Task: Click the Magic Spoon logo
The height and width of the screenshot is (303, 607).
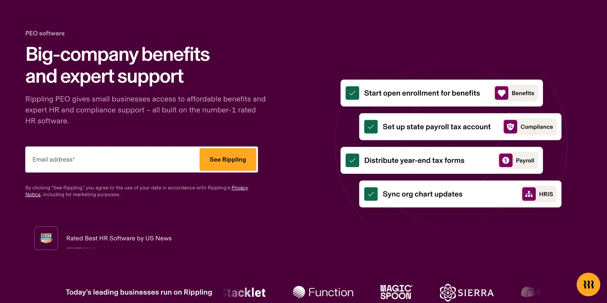Action: point(396,292)
